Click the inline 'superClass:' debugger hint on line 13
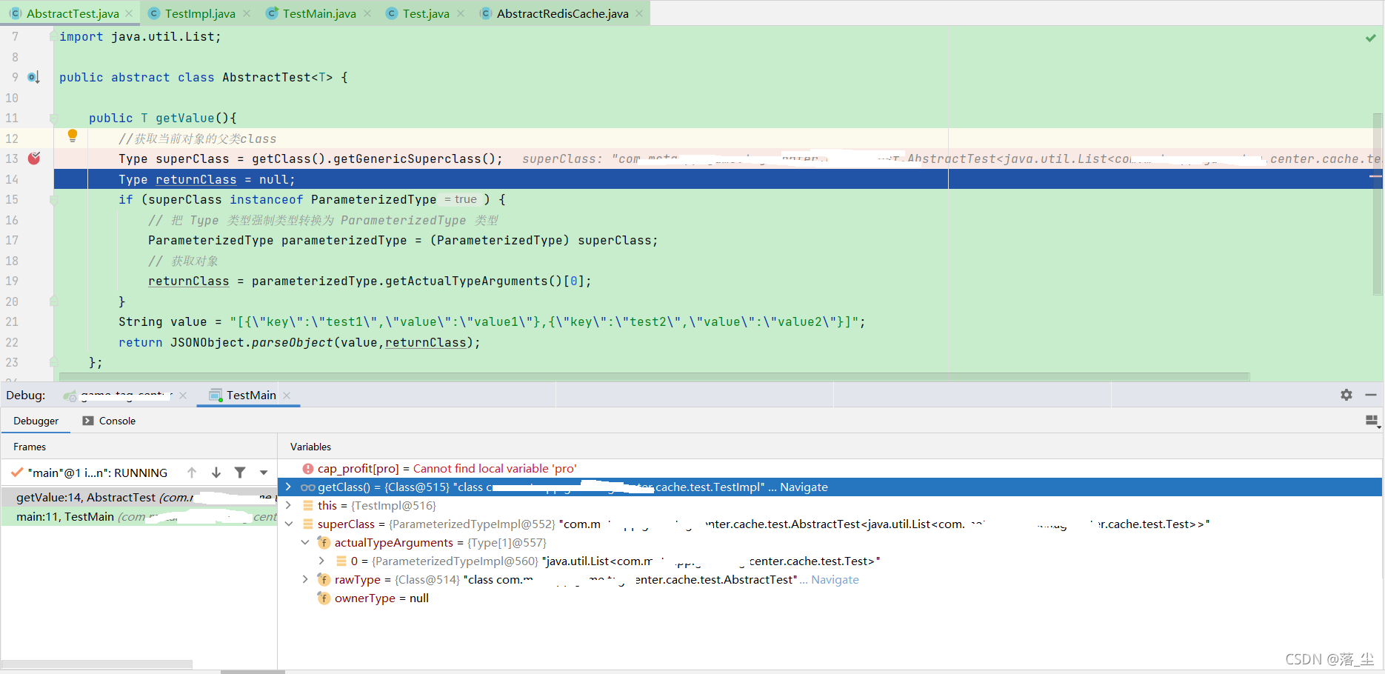 click(561, 159)
